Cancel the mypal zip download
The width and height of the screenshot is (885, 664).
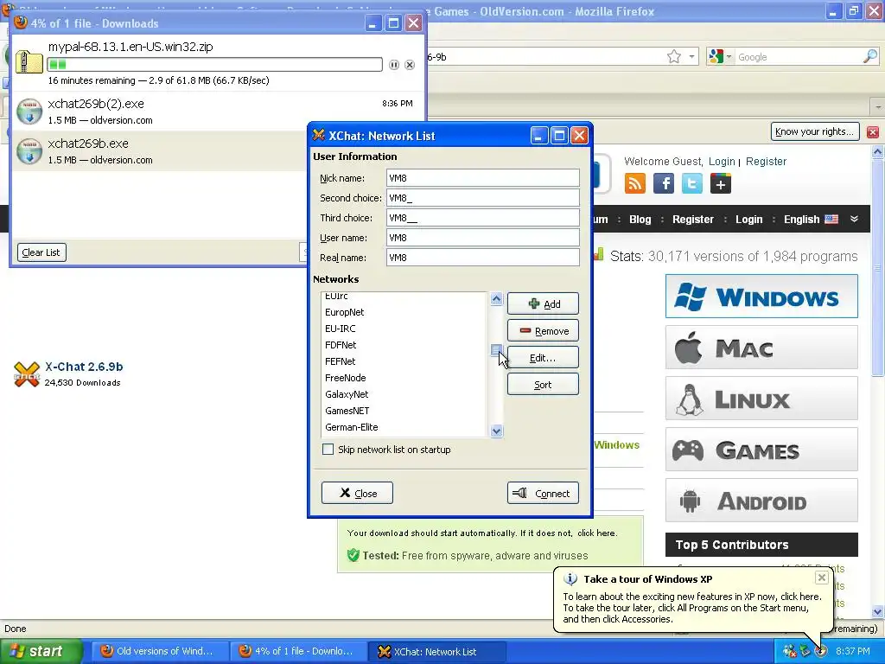pyautogui.click(x=410, y=65)
